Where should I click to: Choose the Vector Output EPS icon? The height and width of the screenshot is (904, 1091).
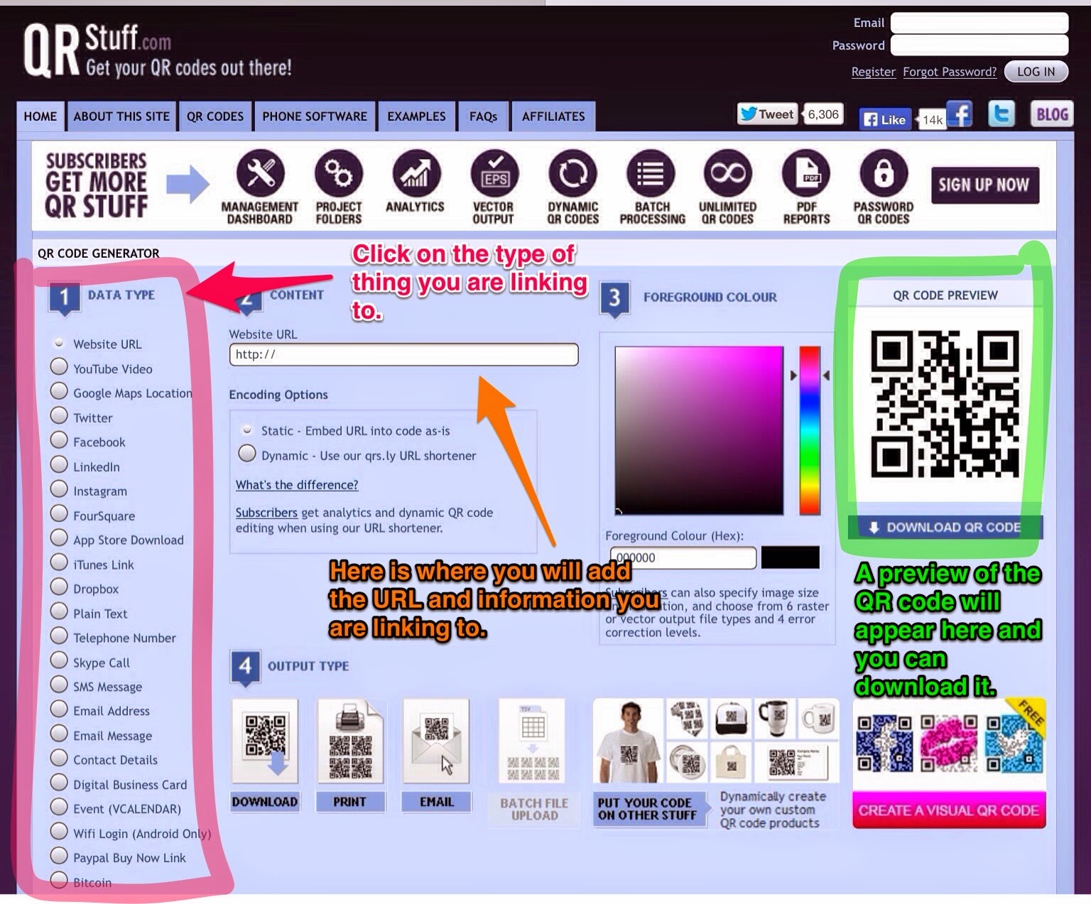coord(494,173)
